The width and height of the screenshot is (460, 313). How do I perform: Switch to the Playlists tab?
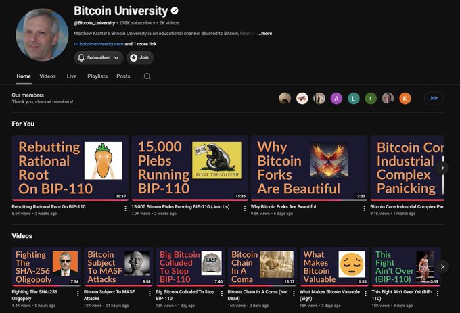[x=97, y=76]
